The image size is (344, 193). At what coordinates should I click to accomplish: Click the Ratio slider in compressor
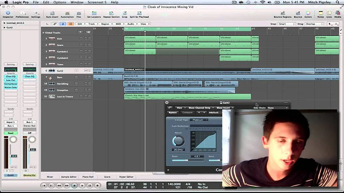pos(188,161)
